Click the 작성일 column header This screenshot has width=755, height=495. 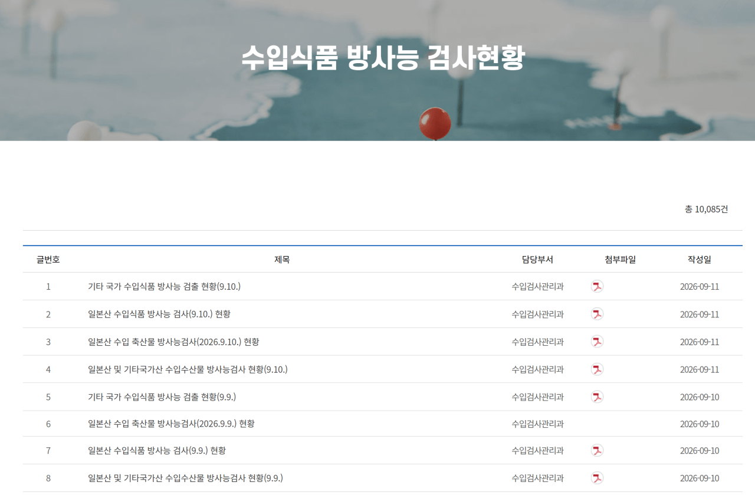tap(700, 260)
